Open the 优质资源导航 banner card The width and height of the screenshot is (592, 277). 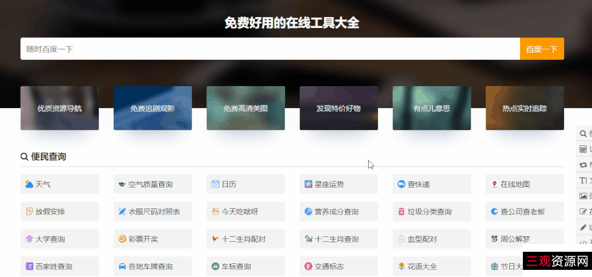[59, 108]
